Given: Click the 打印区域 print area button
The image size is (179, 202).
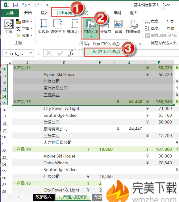Looking at the screenshot, I should click(x=91, y=28).
